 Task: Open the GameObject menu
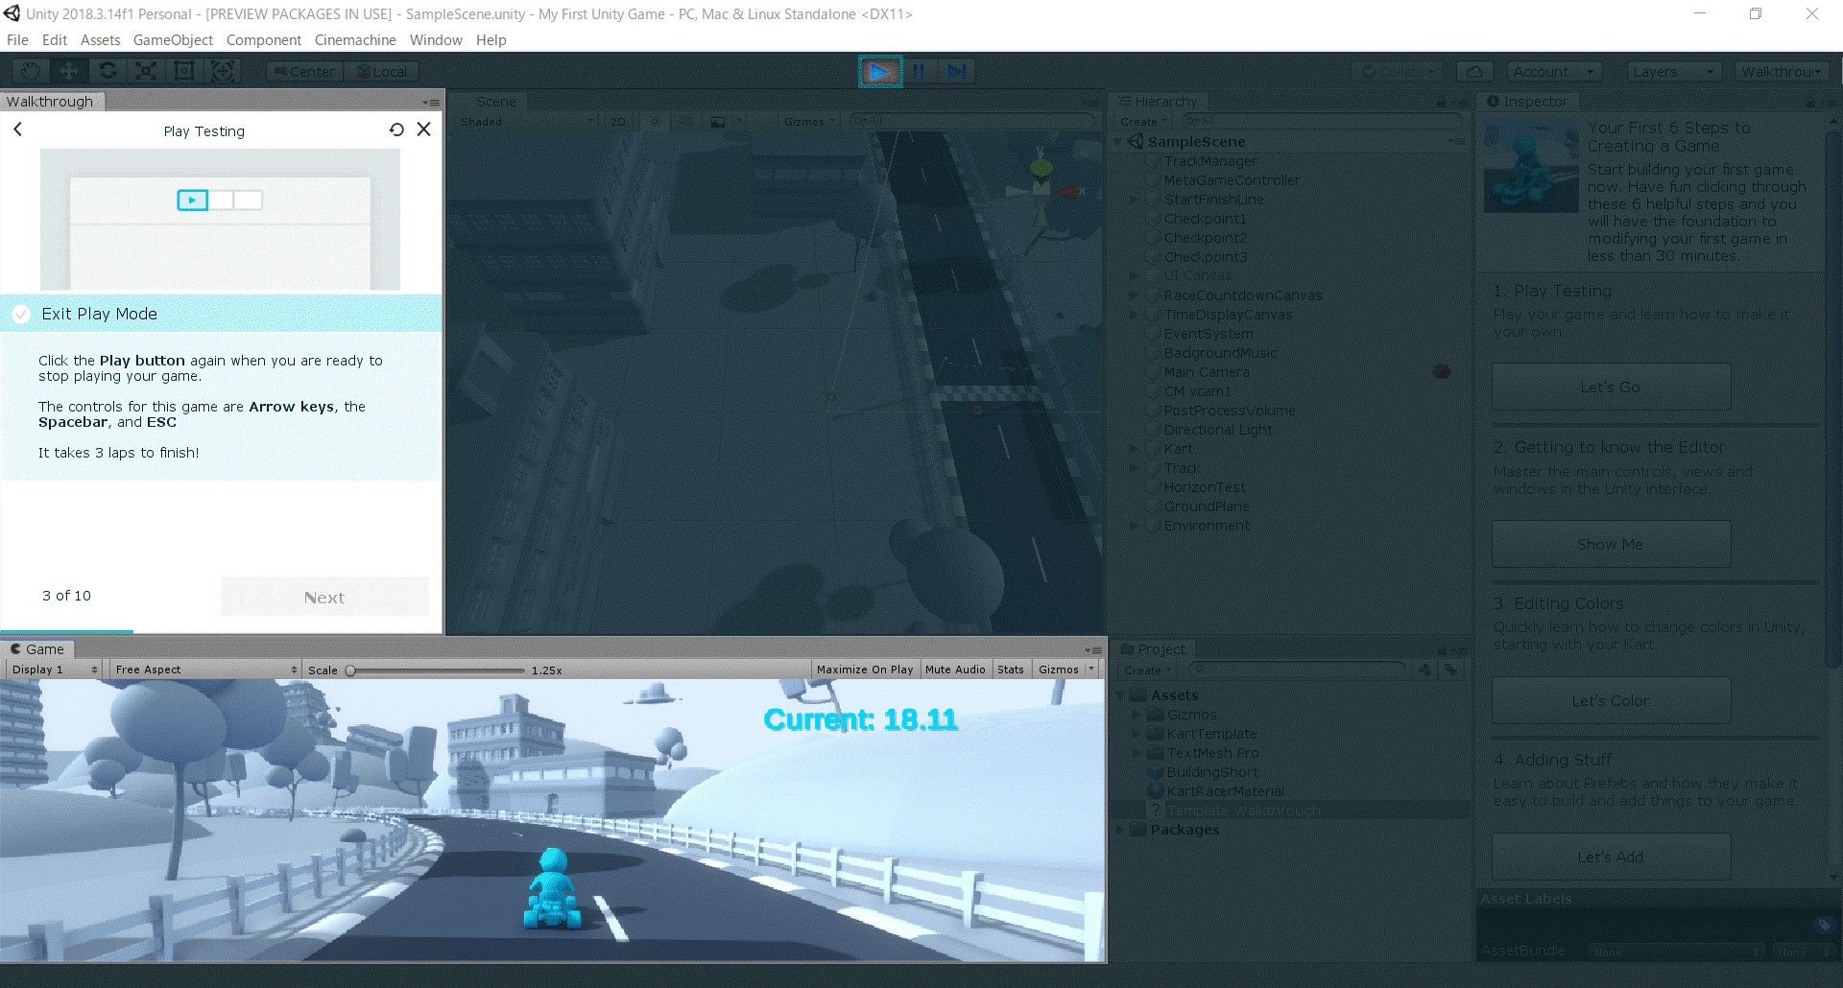tap(173, 40)
